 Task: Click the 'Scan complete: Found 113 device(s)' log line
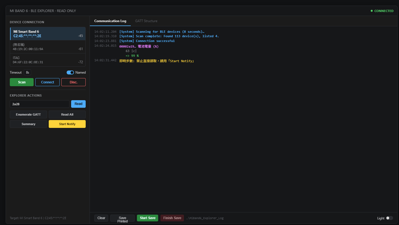click(x=169, y=36)
